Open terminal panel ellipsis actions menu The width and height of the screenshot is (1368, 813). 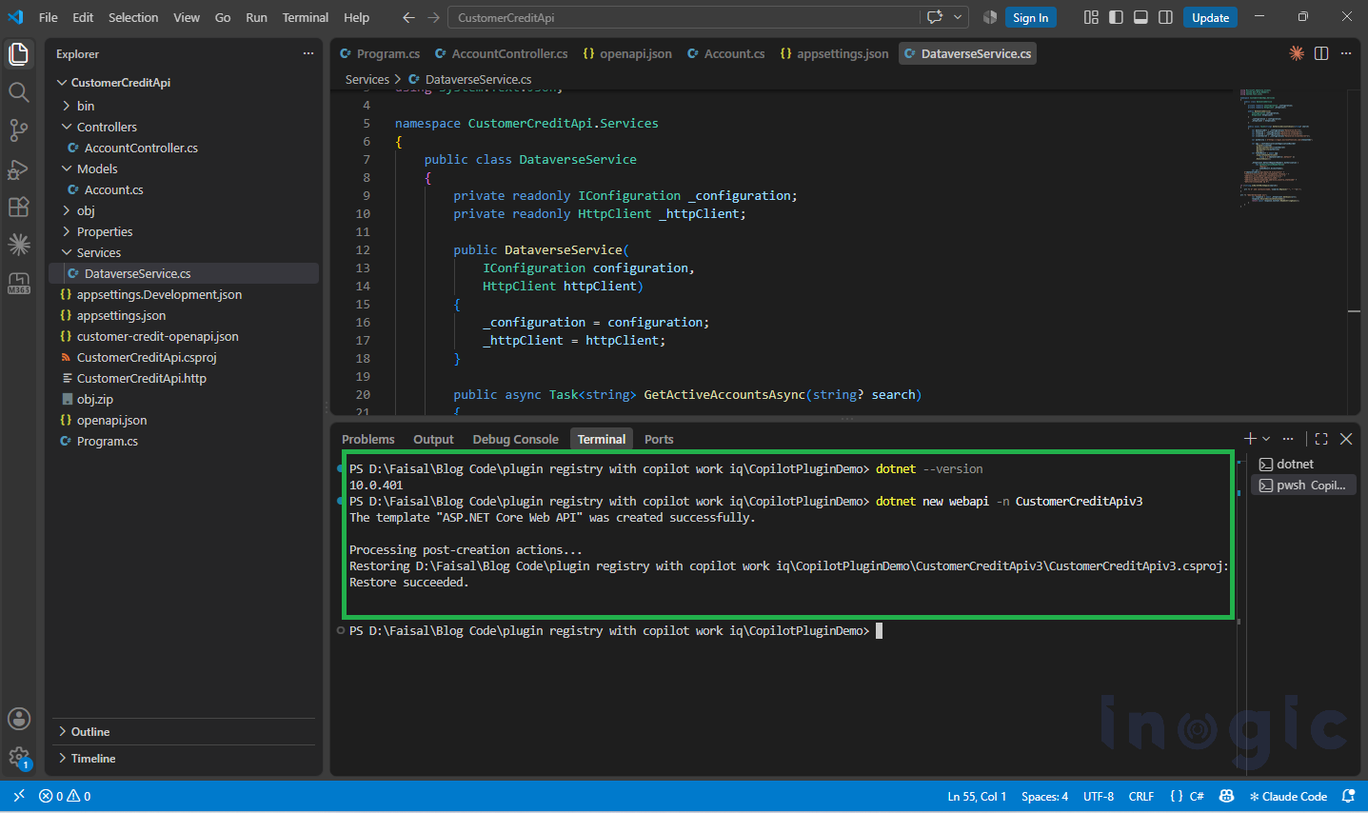point(1288,439)
